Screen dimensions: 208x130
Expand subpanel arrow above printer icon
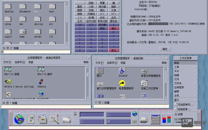tap(143, 112)
